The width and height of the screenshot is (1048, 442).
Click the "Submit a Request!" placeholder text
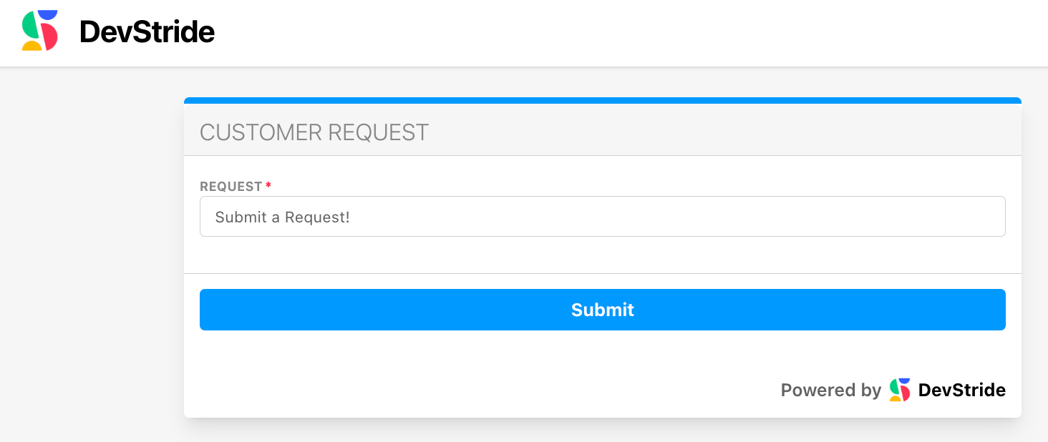click(x=282, y=217)
